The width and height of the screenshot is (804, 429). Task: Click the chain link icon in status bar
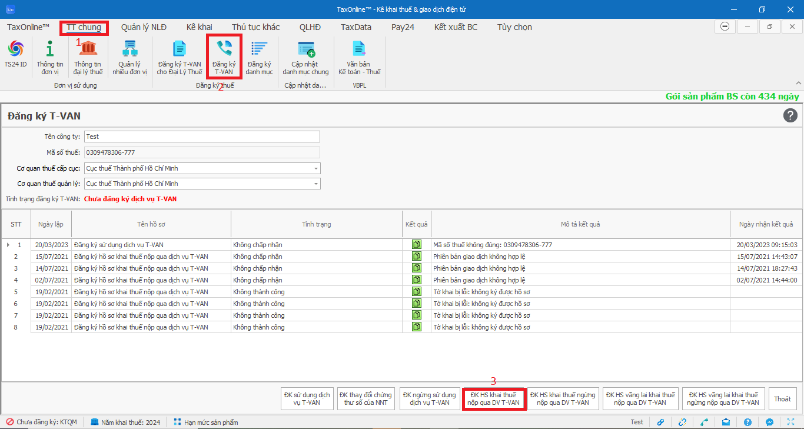point(661,422)
